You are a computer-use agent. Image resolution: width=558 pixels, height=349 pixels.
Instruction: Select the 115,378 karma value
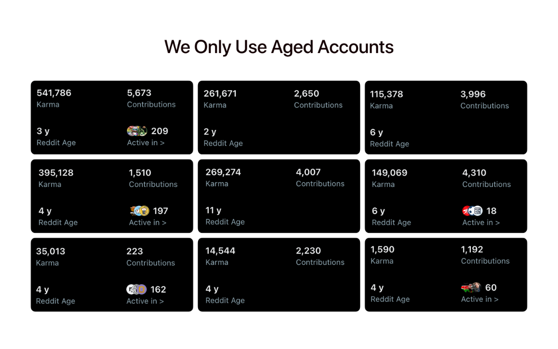386,94
